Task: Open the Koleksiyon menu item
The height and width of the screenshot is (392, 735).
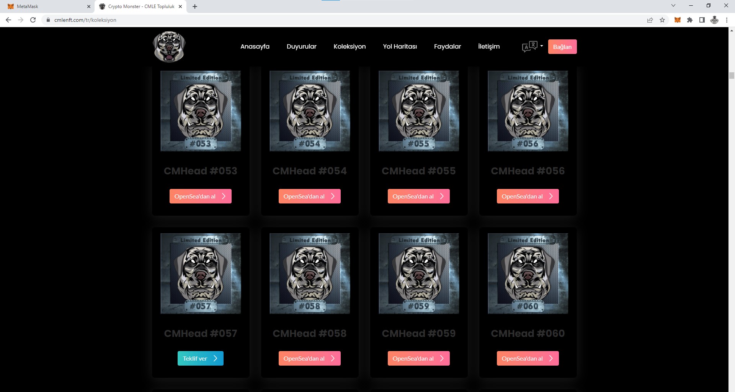Action: 349,47
